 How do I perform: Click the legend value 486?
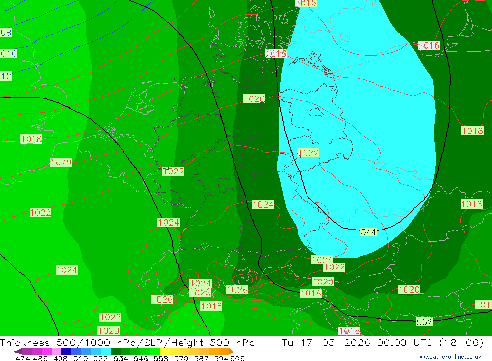pos(40,358)
